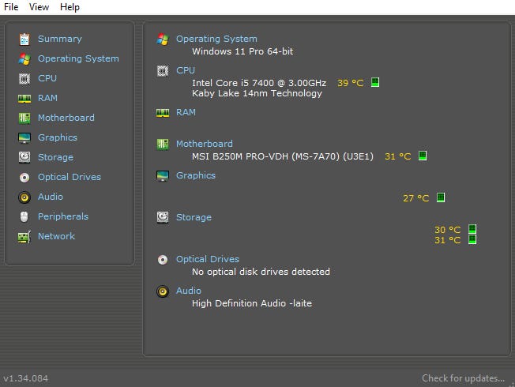Click the Audio heading link in summary
Image resolution: width=515 pixels, height=387 pixels.
pos(189,291)
